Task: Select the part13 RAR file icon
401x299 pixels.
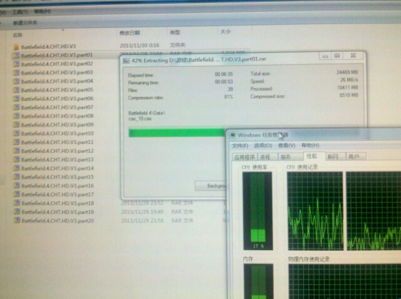Action: pos(16,160)
